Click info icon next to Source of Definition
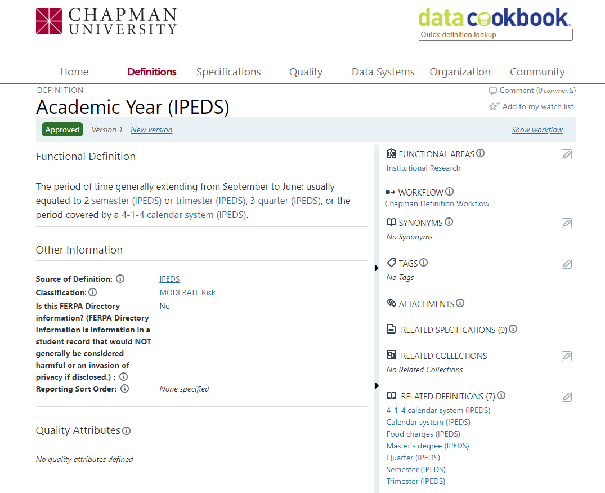The width and height of the screenshot is (605, 493). coord(120,279)
